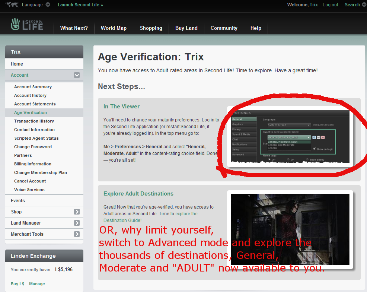Open Scripted Agent Status page
Screen dimensions: 367x292
click(36, 139)
